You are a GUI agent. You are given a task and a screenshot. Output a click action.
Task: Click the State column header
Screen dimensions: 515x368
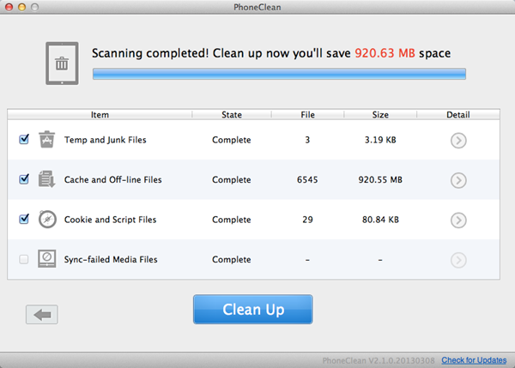(x=232, y=115)
